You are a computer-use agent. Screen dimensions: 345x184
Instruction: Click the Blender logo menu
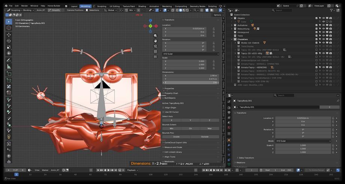pyautogui.click(x=6, y=6)
